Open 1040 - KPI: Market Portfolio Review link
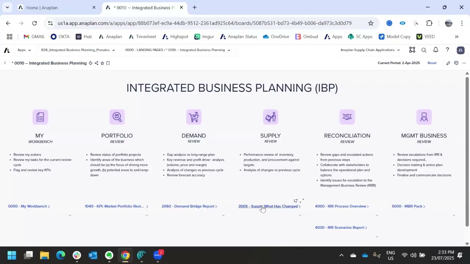Viewport: 470px width, 264px height. click(x=116, y=206)
